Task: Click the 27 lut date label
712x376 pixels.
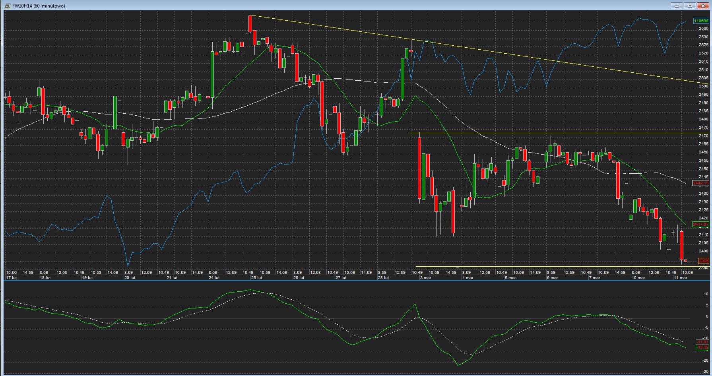Action: coord(341,278)
